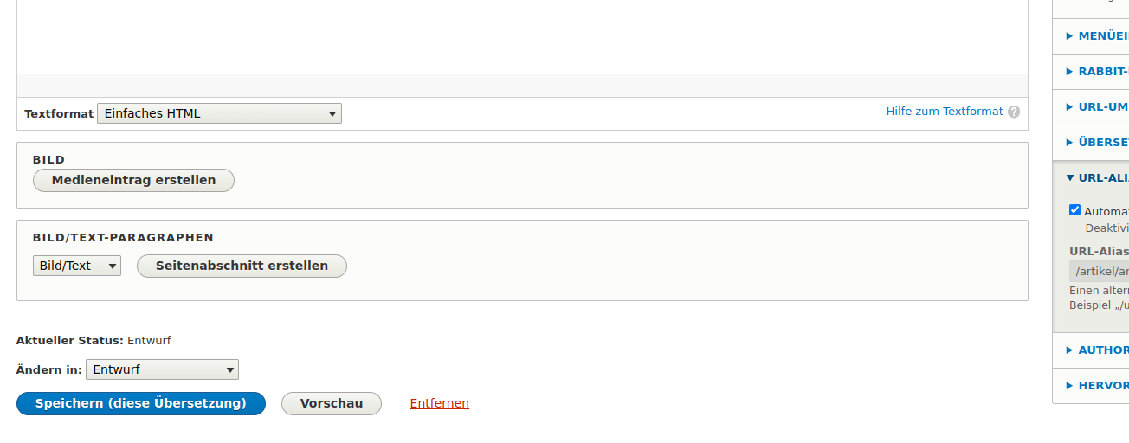Click Seitenabschnitt erstellen button

click(242, 266)
